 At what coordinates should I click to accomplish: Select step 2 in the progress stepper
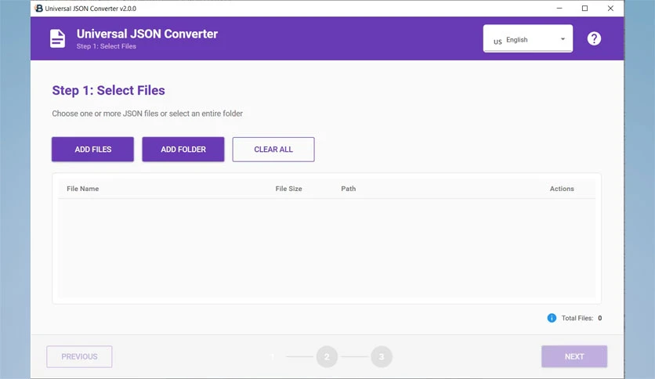[327, 357]
